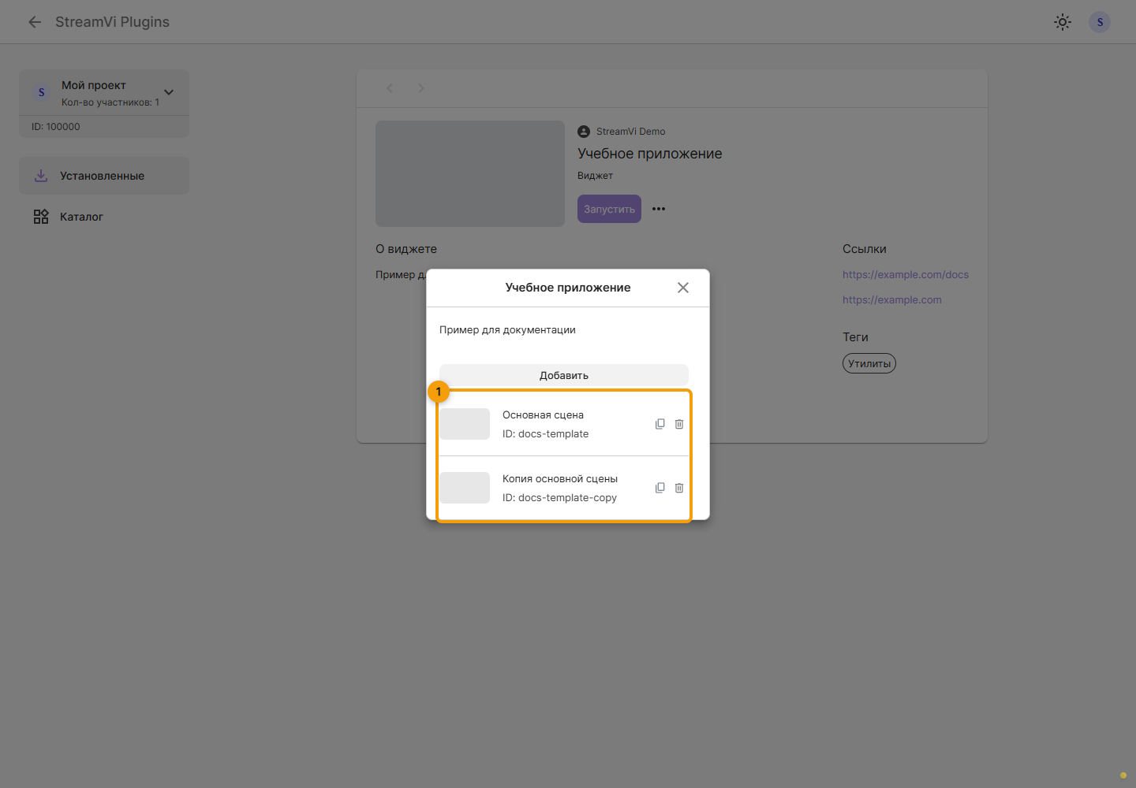Click the download icon next to Установленные
The height and width of the screenshot is (788, 1136).
click(x=41, y=176)
